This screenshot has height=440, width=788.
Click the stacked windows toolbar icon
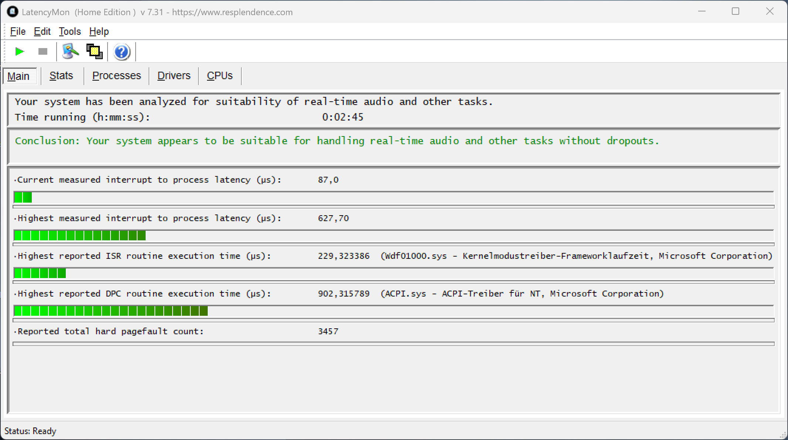pos(94,51)
